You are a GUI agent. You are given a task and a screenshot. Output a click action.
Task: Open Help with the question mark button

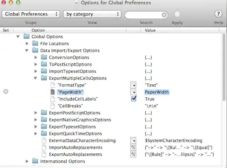point(218,14)
